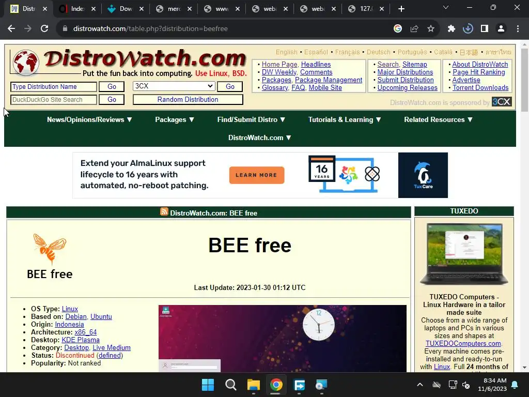Open a new browser tab with plus icon
This screenshot has width=529, height=397.
click(401, 9)
